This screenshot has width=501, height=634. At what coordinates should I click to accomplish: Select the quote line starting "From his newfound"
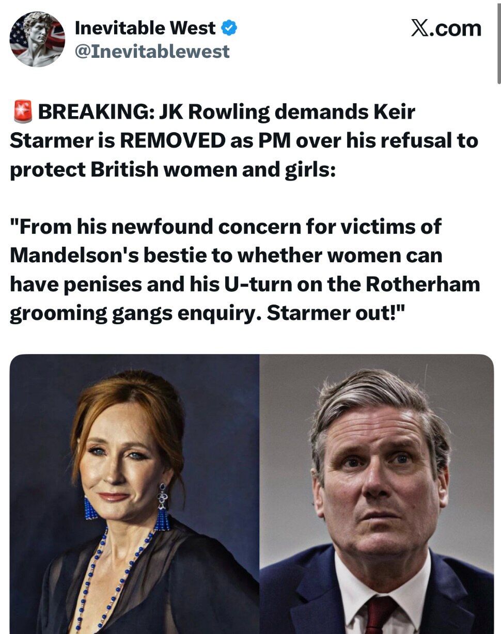(x=226, y=226)
